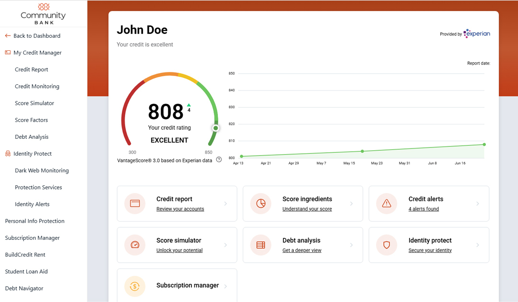Expand the Debt analysis card chevron

(x=352, y=245)
